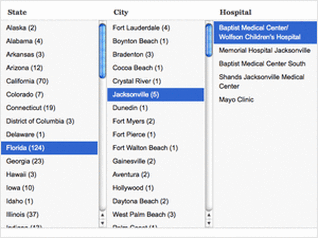The image size is (318, 238).
Task: Select West Palm Beach (3) city
Action: tap(156, 215)
